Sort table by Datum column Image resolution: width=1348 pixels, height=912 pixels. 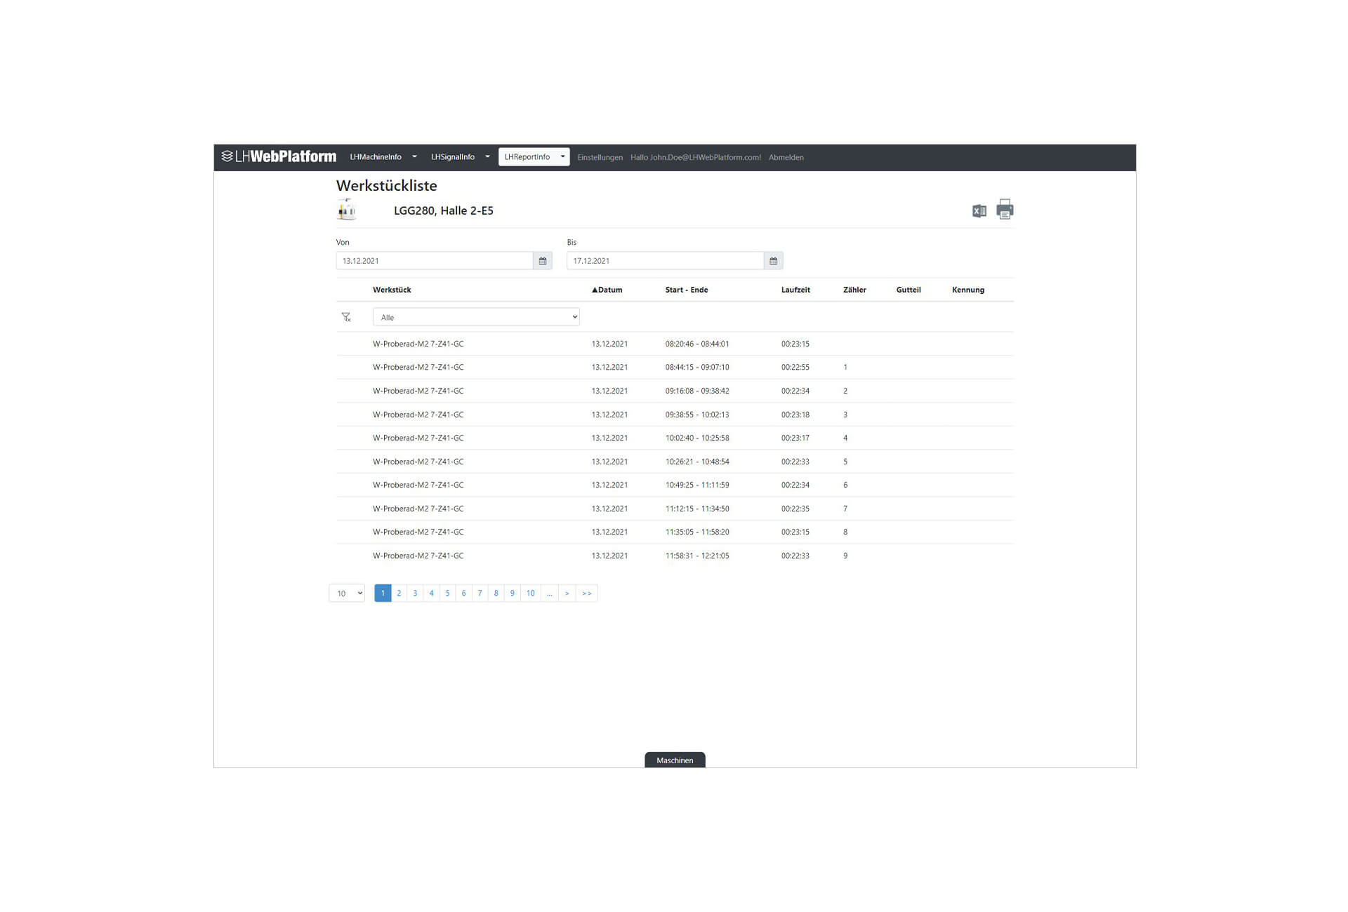(x=607, y=290)
